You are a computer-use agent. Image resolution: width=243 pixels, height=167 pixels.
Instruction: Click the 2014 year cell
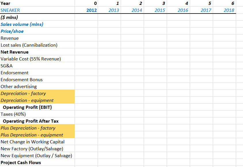(x=132, y=10)
